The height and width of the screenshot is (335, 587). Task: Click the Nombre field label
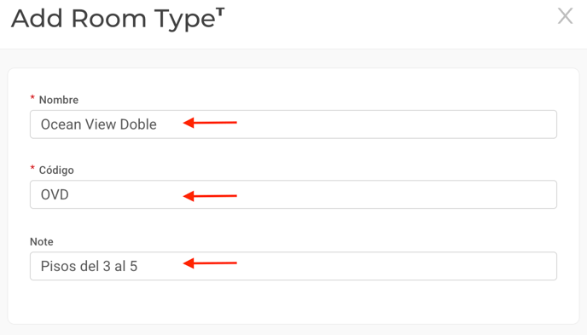(x=59, y=100)
